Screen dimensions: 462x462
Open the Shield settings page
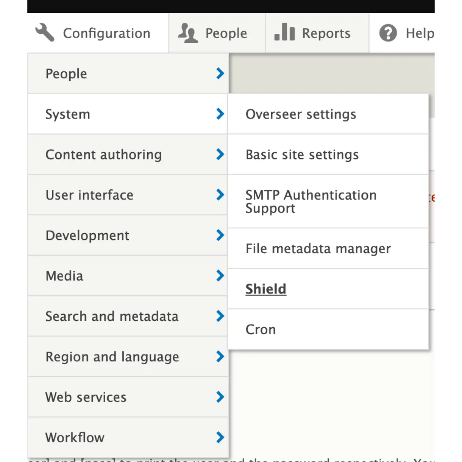click(266, 289)
